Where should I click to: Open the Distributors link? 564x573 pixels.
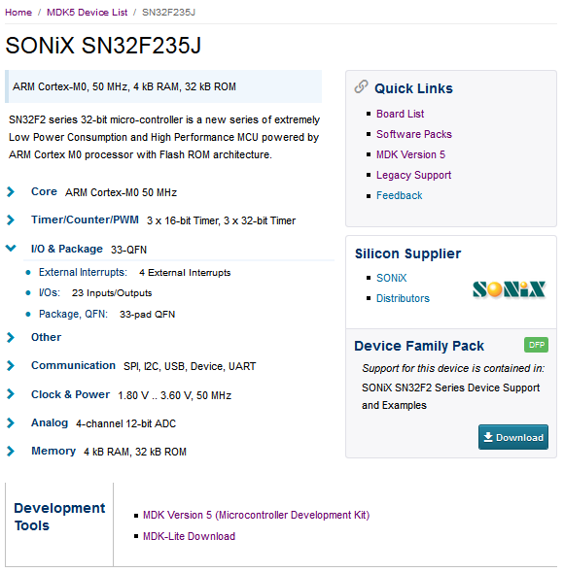click(403, 298)
